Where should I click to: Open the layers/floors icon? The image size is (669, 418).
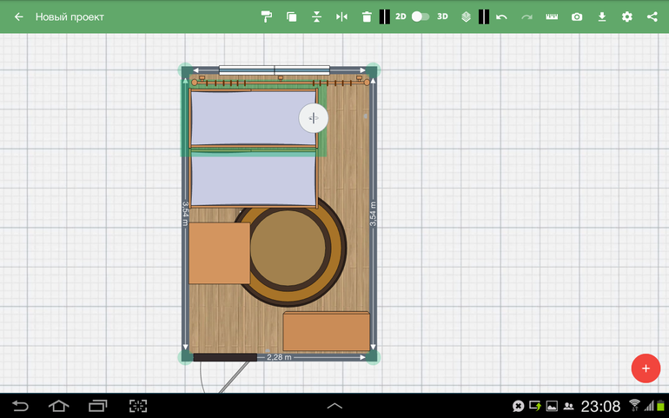(466, 17)
